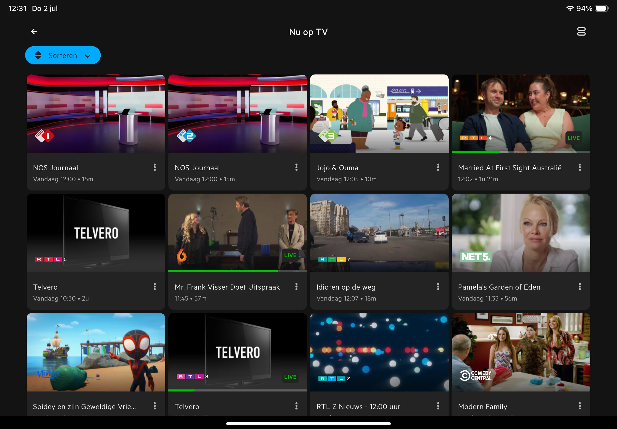The height and width of the screenshot is (429, 617).
Task: Select the 'Idioten op de weg' title
Action: (346, 287)
